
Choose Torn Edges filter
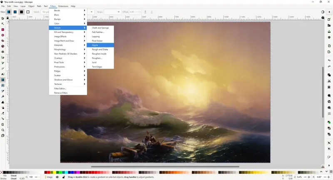(100, 67)
